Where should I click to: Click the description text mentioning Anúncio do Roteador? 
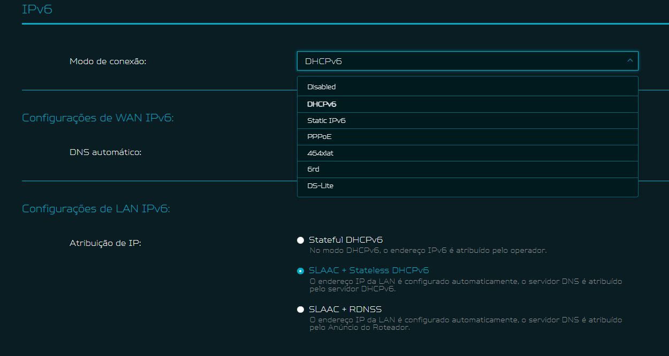click(x=466, y=324)
